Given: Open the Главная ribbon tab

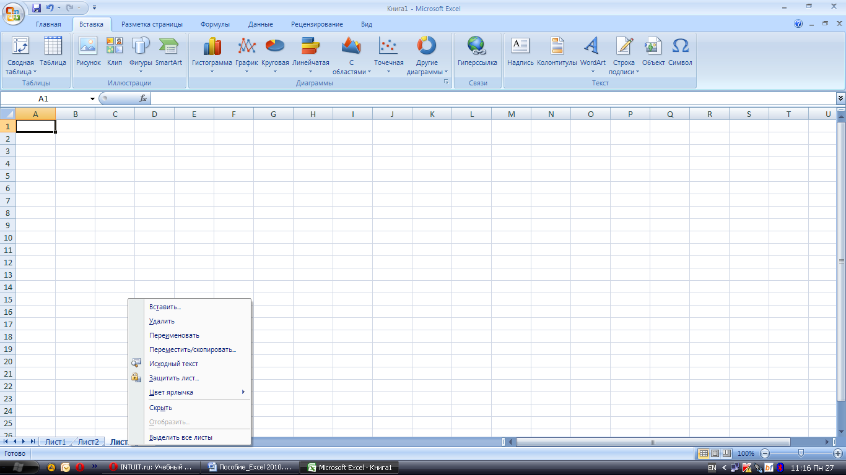Looking at the screenshot, I should 48,24.
